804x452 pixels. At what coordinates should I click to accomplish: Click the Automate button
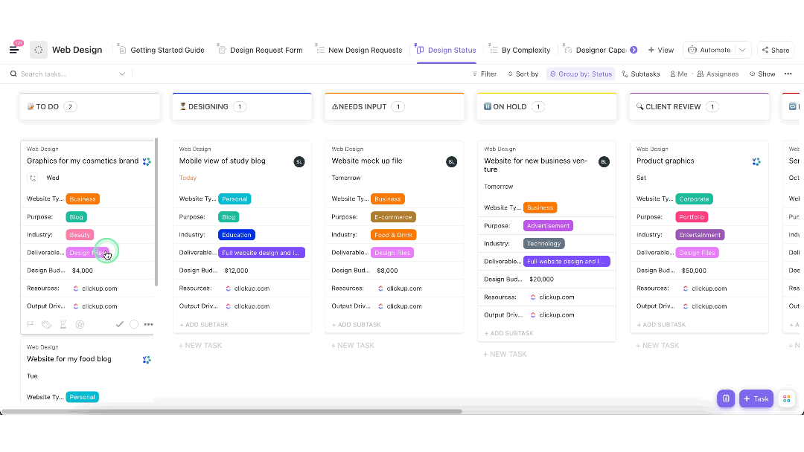709,50
